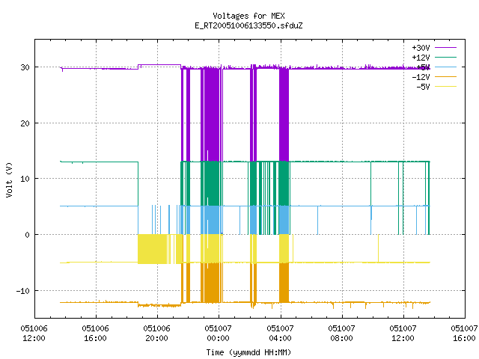Click the x-axis tick 051006 12:00
Screen dimensions: 479x359
click(34, 334)
